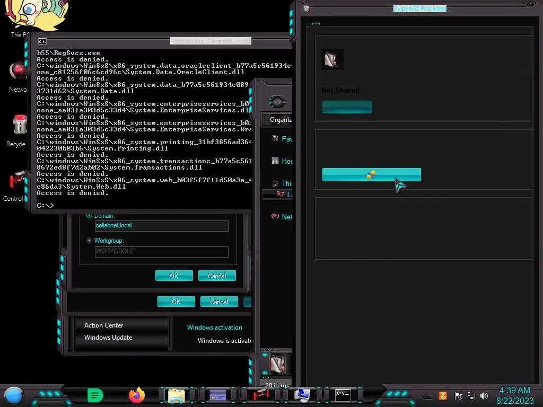This screenshot has width=543, height=407.
Task: Switch to the System window taskbar item
Action: (302, 395)
